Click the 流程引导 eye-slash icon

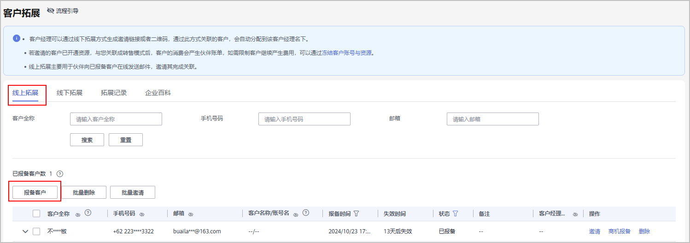[x=51, y=11]
